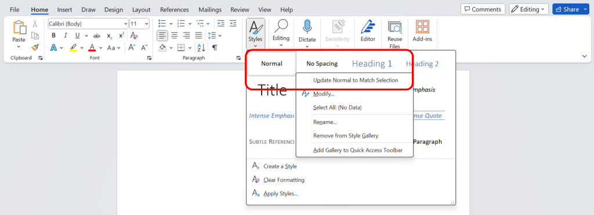Click the Copy icon
The height and width of the screenshot is (215, 594).
click(x=35, y=35)
